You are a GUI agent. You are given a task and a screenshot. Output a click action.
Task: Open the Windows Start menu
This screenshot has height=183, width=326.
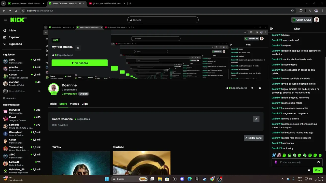[x=107, y=179]
